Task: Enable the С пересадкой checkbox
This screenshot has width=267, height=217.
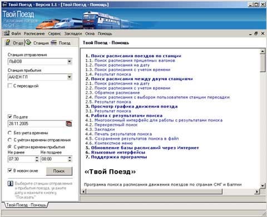Action: 10,86
